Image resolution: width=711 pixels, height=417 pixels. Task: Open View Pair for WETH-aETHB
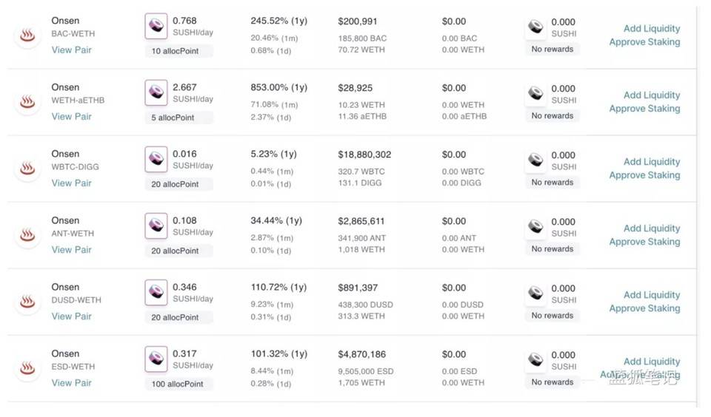[71, 116]
